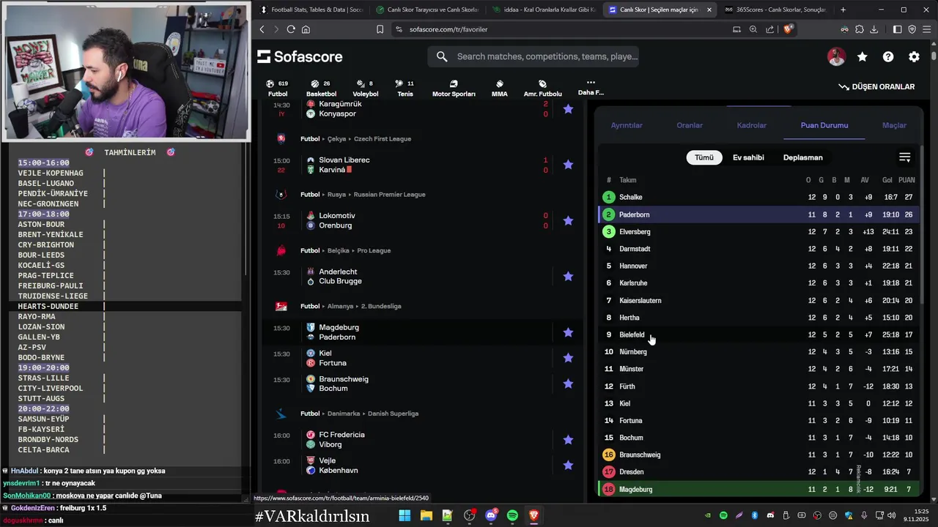This screenshot has height=527, width=938.
Task: Select the Deplasman standings filter
Action: tap(803, 157)
